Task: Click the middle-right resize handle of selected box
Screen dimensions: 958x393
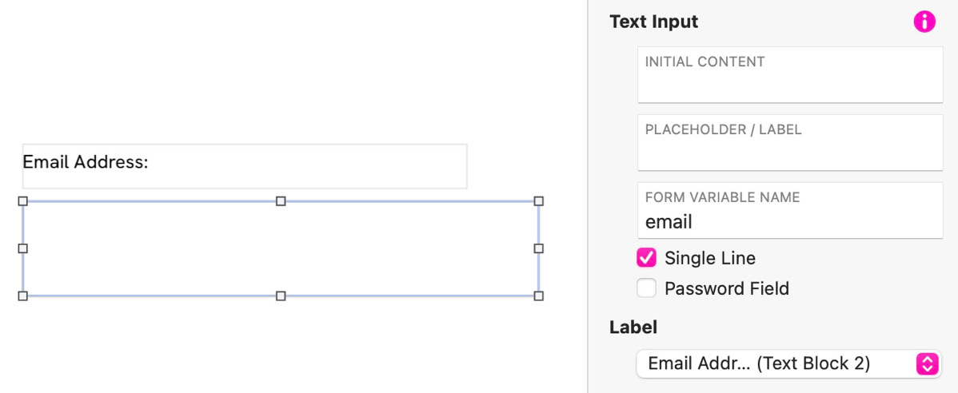Action: (538, 248)
